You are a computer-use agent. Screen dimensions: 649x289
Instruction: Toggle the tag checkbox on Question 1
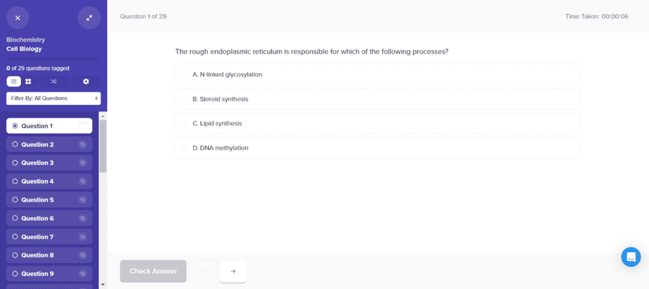click(83, 126)
